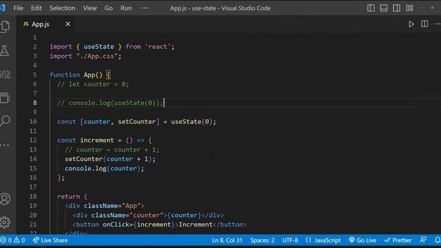Open the feedback icon in status bar
This screenshot has height=248, width=441.
[x=423, y=240]
